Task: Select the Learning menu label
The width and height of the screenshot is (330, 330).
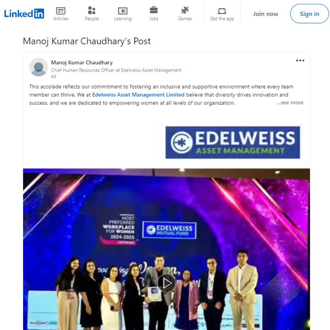Action: [x=123, y=19]
